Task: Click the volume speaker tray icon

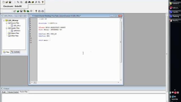Action: click(x=175, y=97)
